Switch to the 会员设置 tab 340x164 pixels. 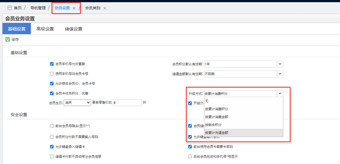click(x=62, y=8)
